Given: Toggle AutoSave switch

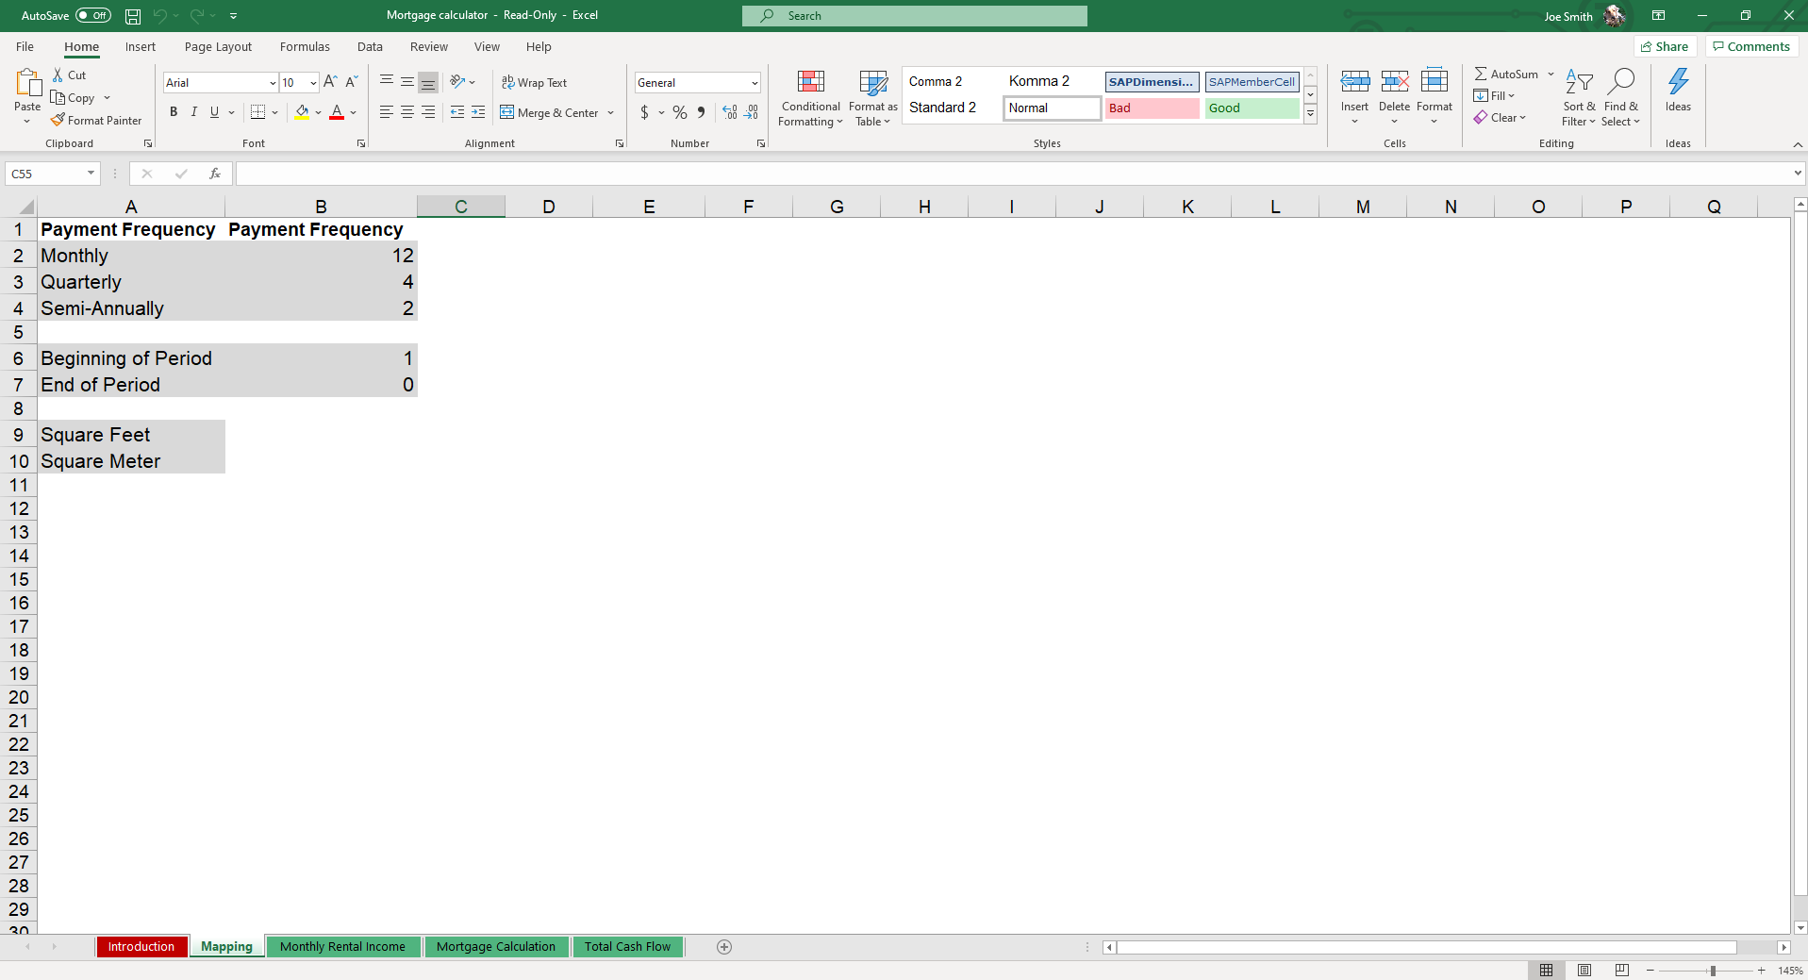Looking at the screenshot, I should click(93, 16).
